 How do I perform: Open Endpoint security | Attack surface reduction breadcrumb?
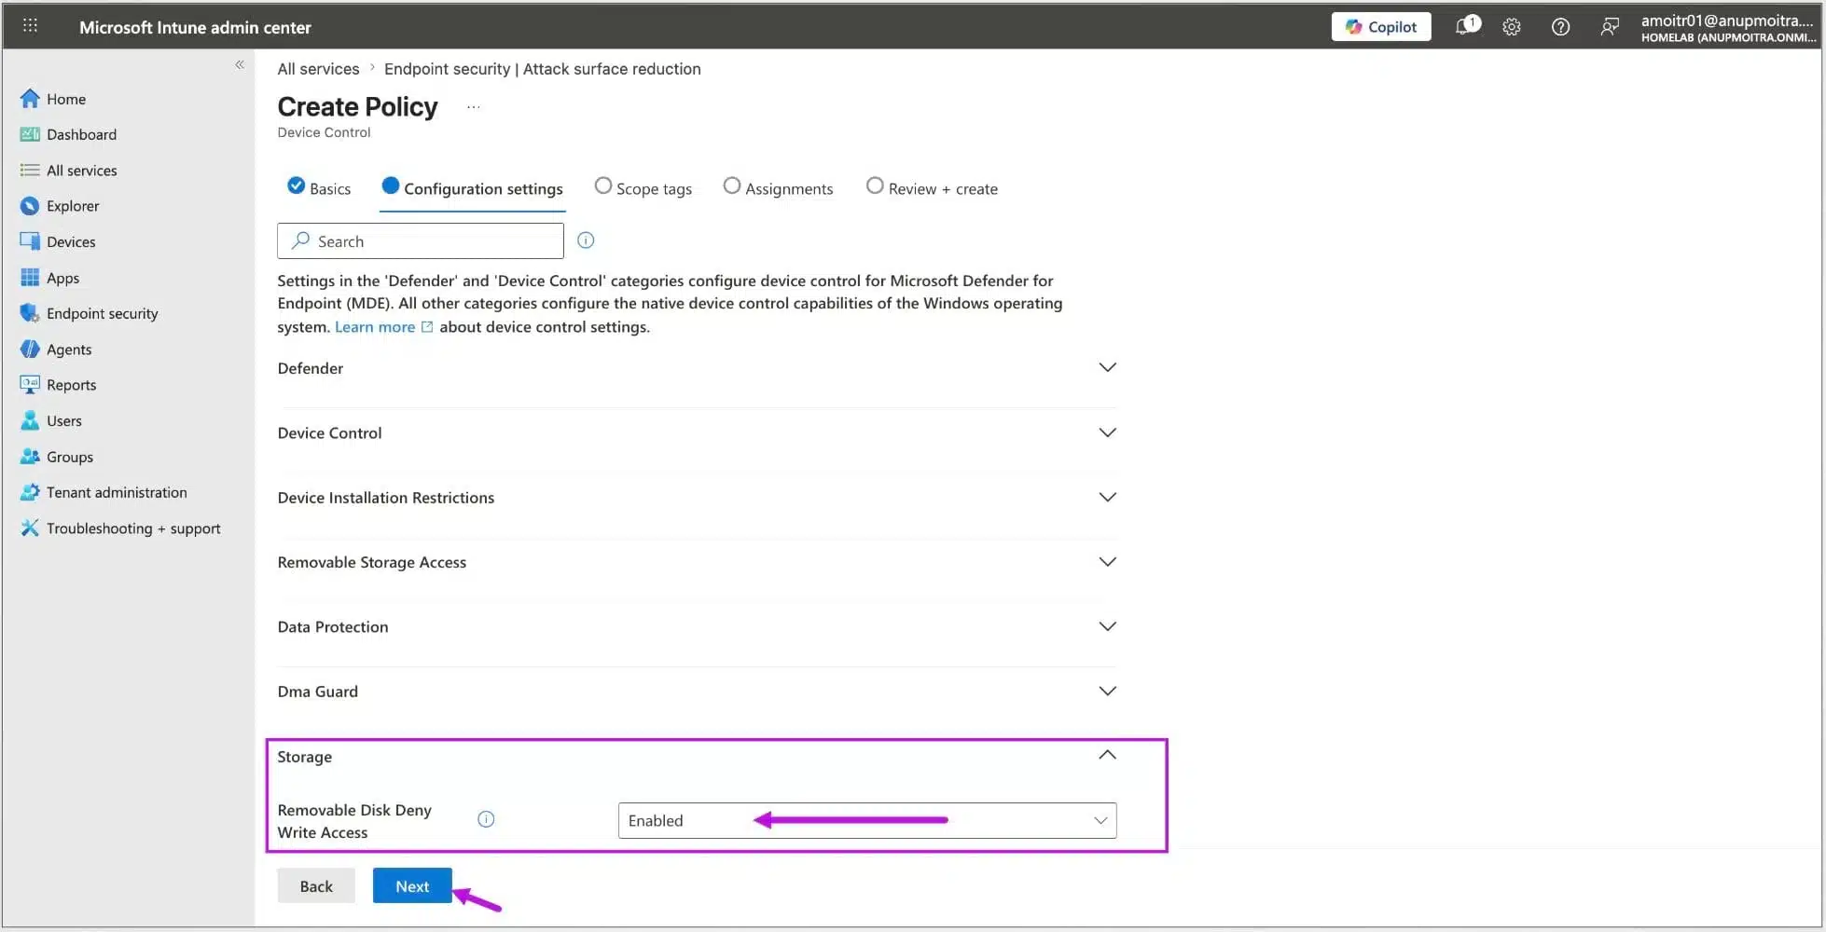[543, 69]
